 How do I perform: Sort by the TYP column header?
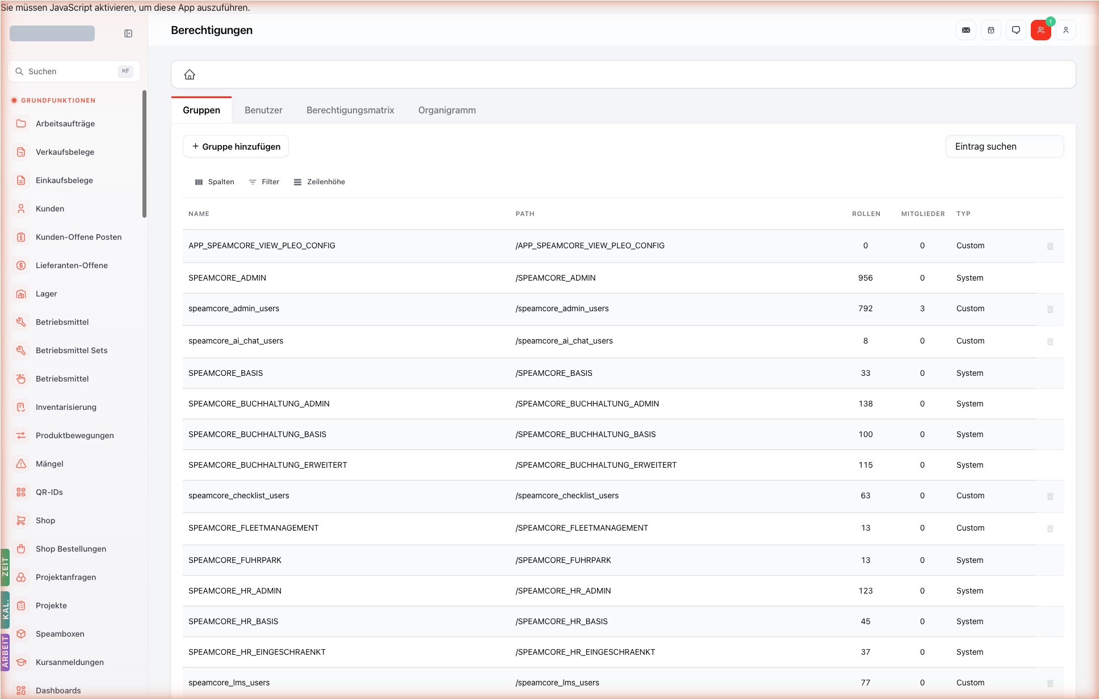[x=963, y=214]
